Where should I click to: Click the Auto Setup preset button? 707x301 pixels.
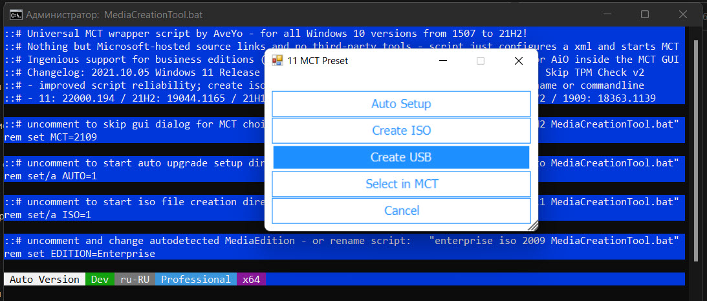point(401,104)
